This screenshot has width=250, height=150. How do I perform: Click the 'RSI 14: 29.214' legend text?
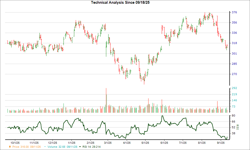pyautogui.click(x=91, y=147)
